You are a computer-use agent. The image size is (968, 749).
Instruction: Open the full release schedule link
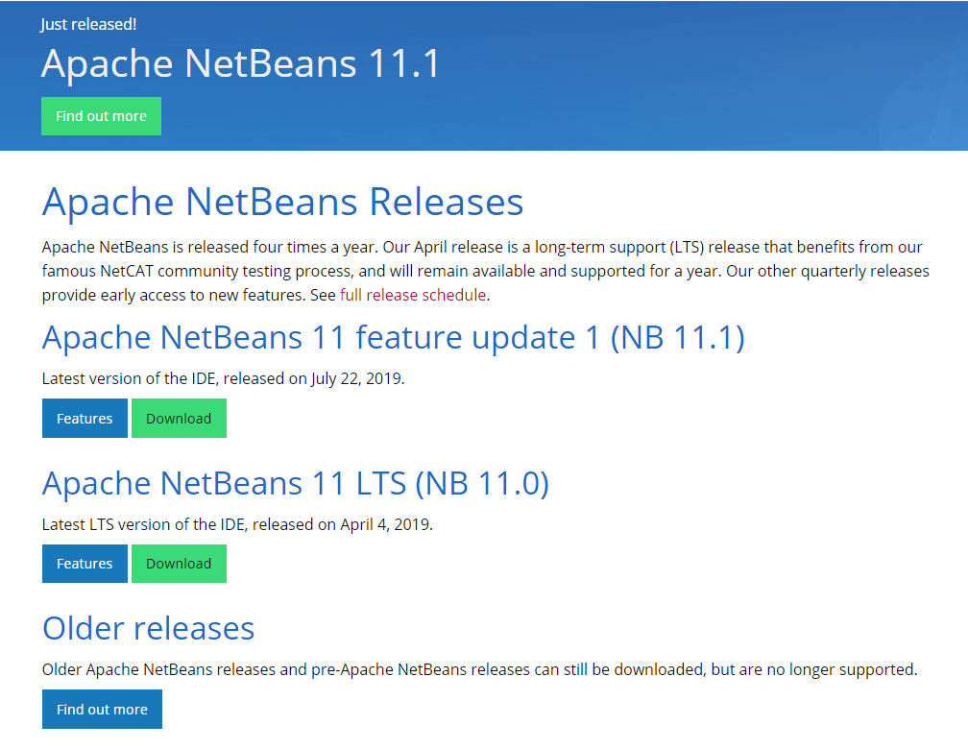(x=413, y=295)
